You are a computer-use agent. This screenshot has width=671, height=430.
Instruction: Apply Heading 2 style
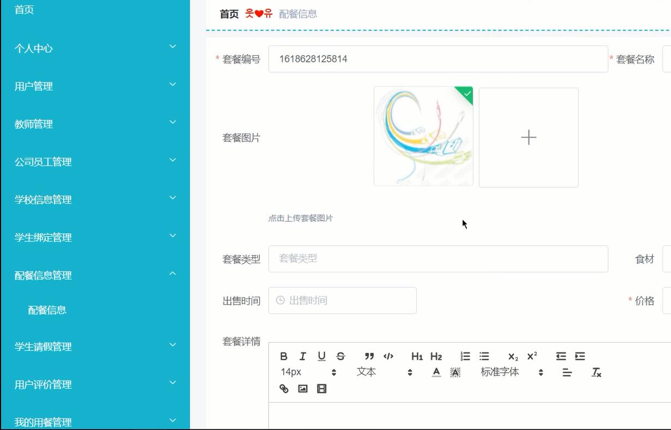coord(436,356)
